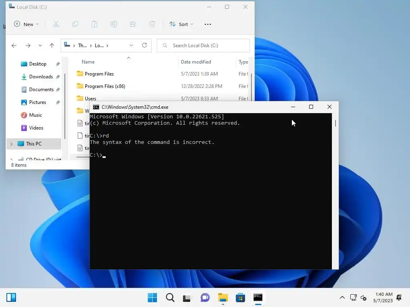Open the Sort dropdown in File Explorer
The image size is (410, 307).
pos(181,24)
